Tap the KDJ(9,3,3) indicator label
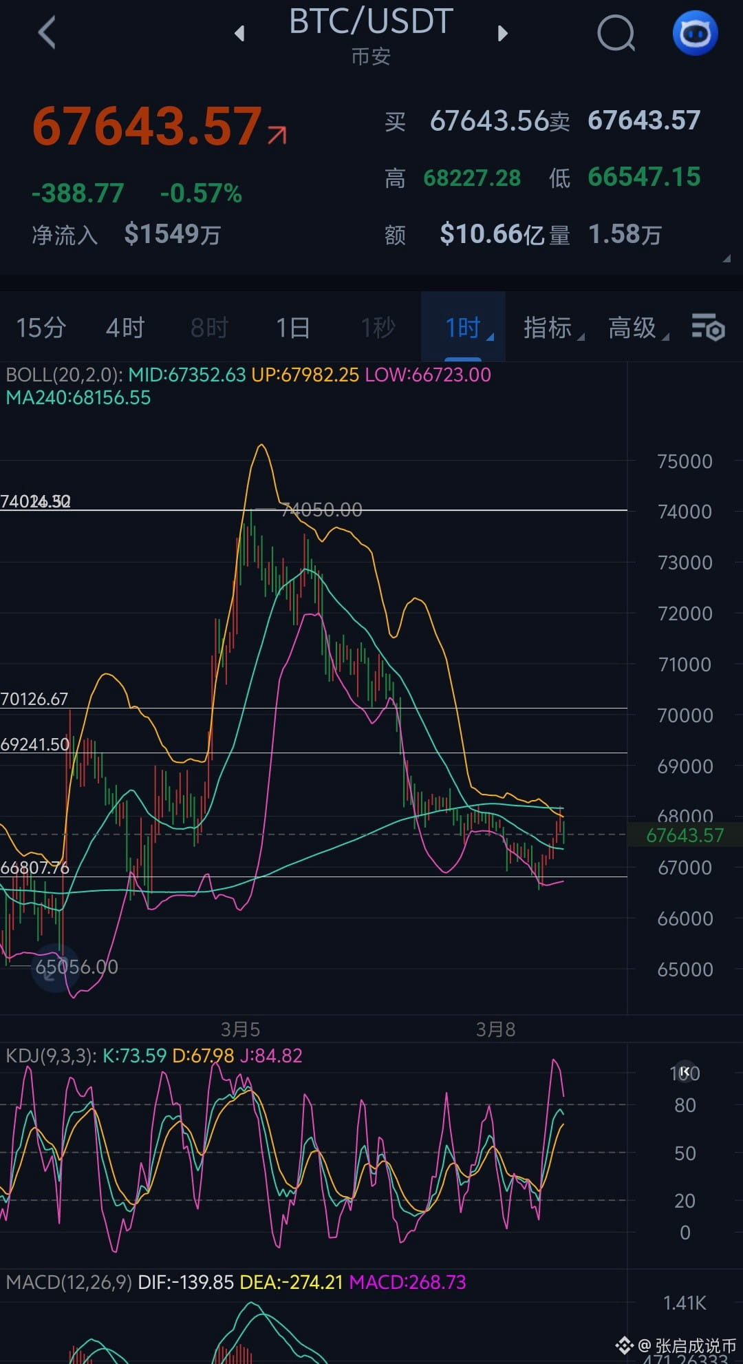 (51, 1056)
